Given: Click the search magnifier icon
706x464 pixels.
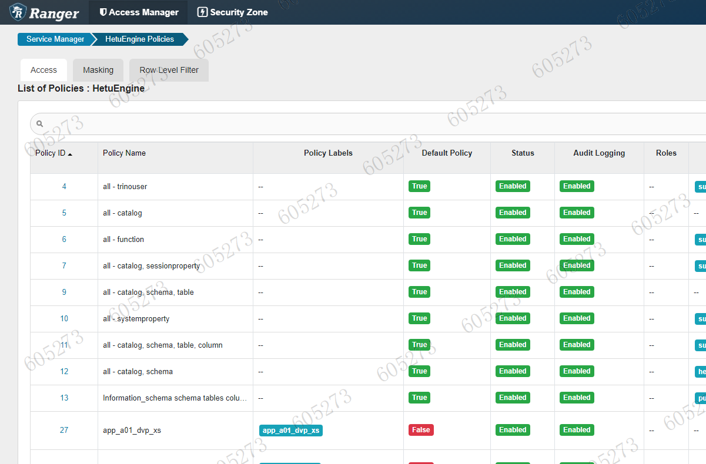Looking at the screenshot, I should [x=40, y=124].
